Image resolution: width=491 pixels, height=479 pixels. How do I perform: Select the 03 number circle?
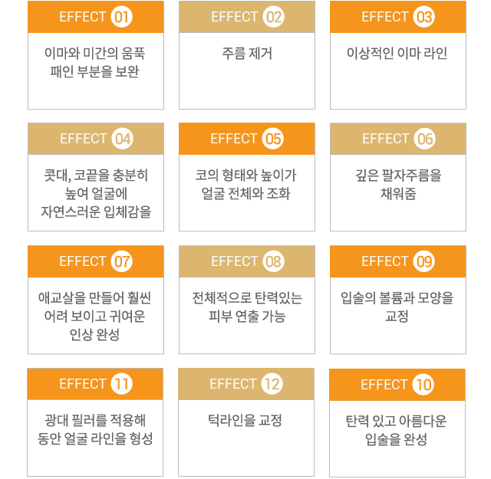pyautogui.click(x=424, y=17)
